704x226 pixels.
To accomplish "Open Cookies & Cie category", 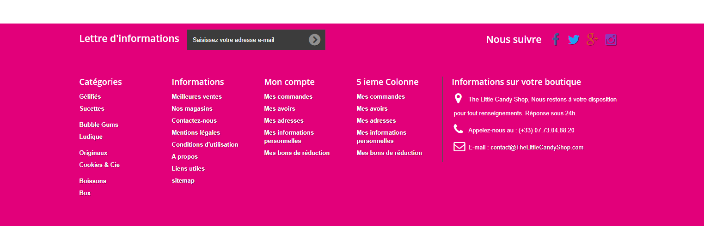I will 99,165.
